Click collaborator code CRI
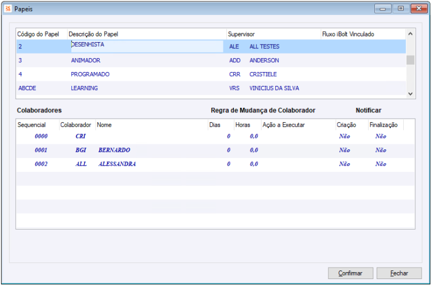The image size is (432, 286). tap(81, 136)
